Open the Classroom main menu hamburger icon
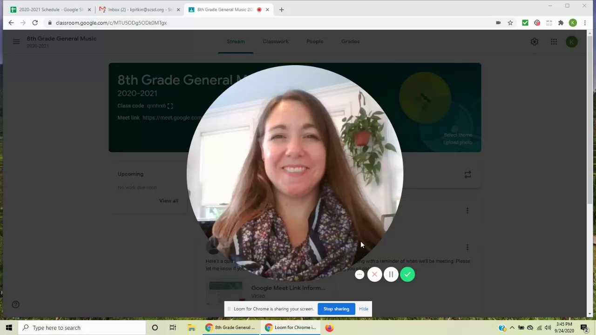This screenshot has width=596, height=335. (16, 42)
